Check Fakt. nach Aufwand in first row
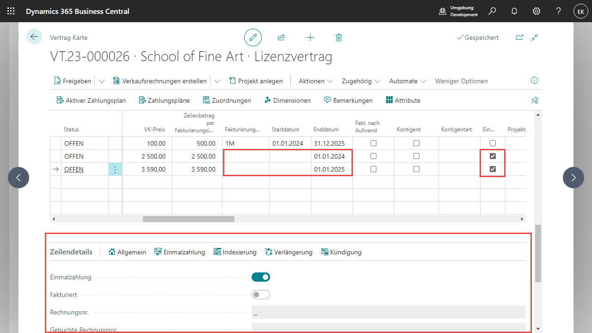 tap(373, 143)
